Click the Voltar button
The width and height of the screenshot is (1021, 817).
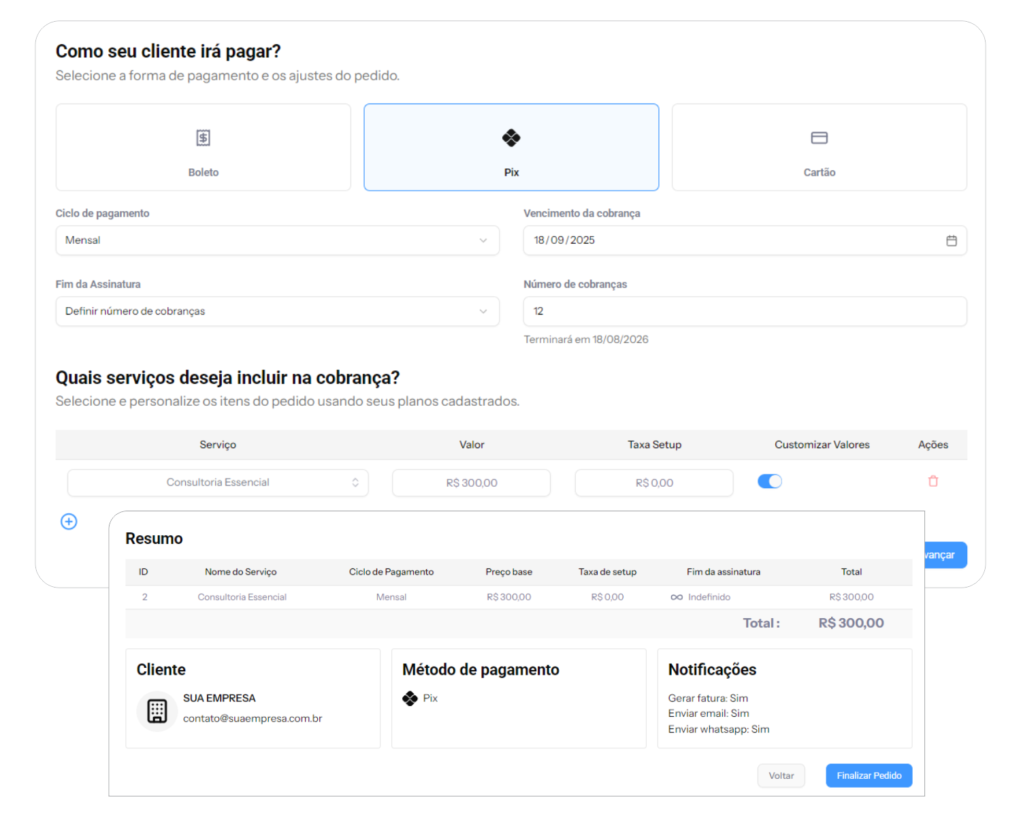click(x=781, y=775)
